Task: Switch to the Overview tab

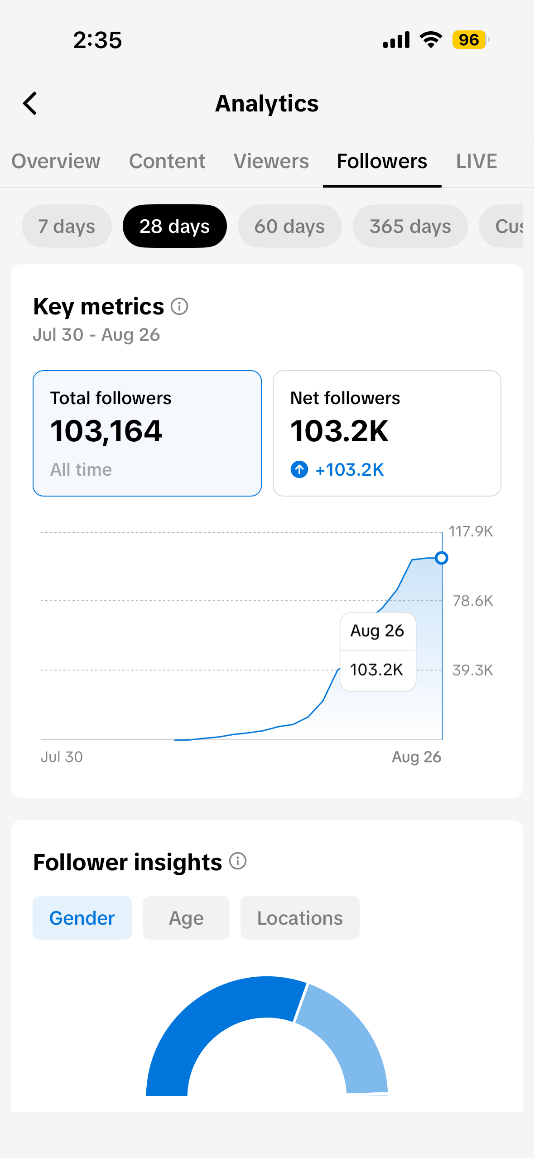Action: coord(56,161)
